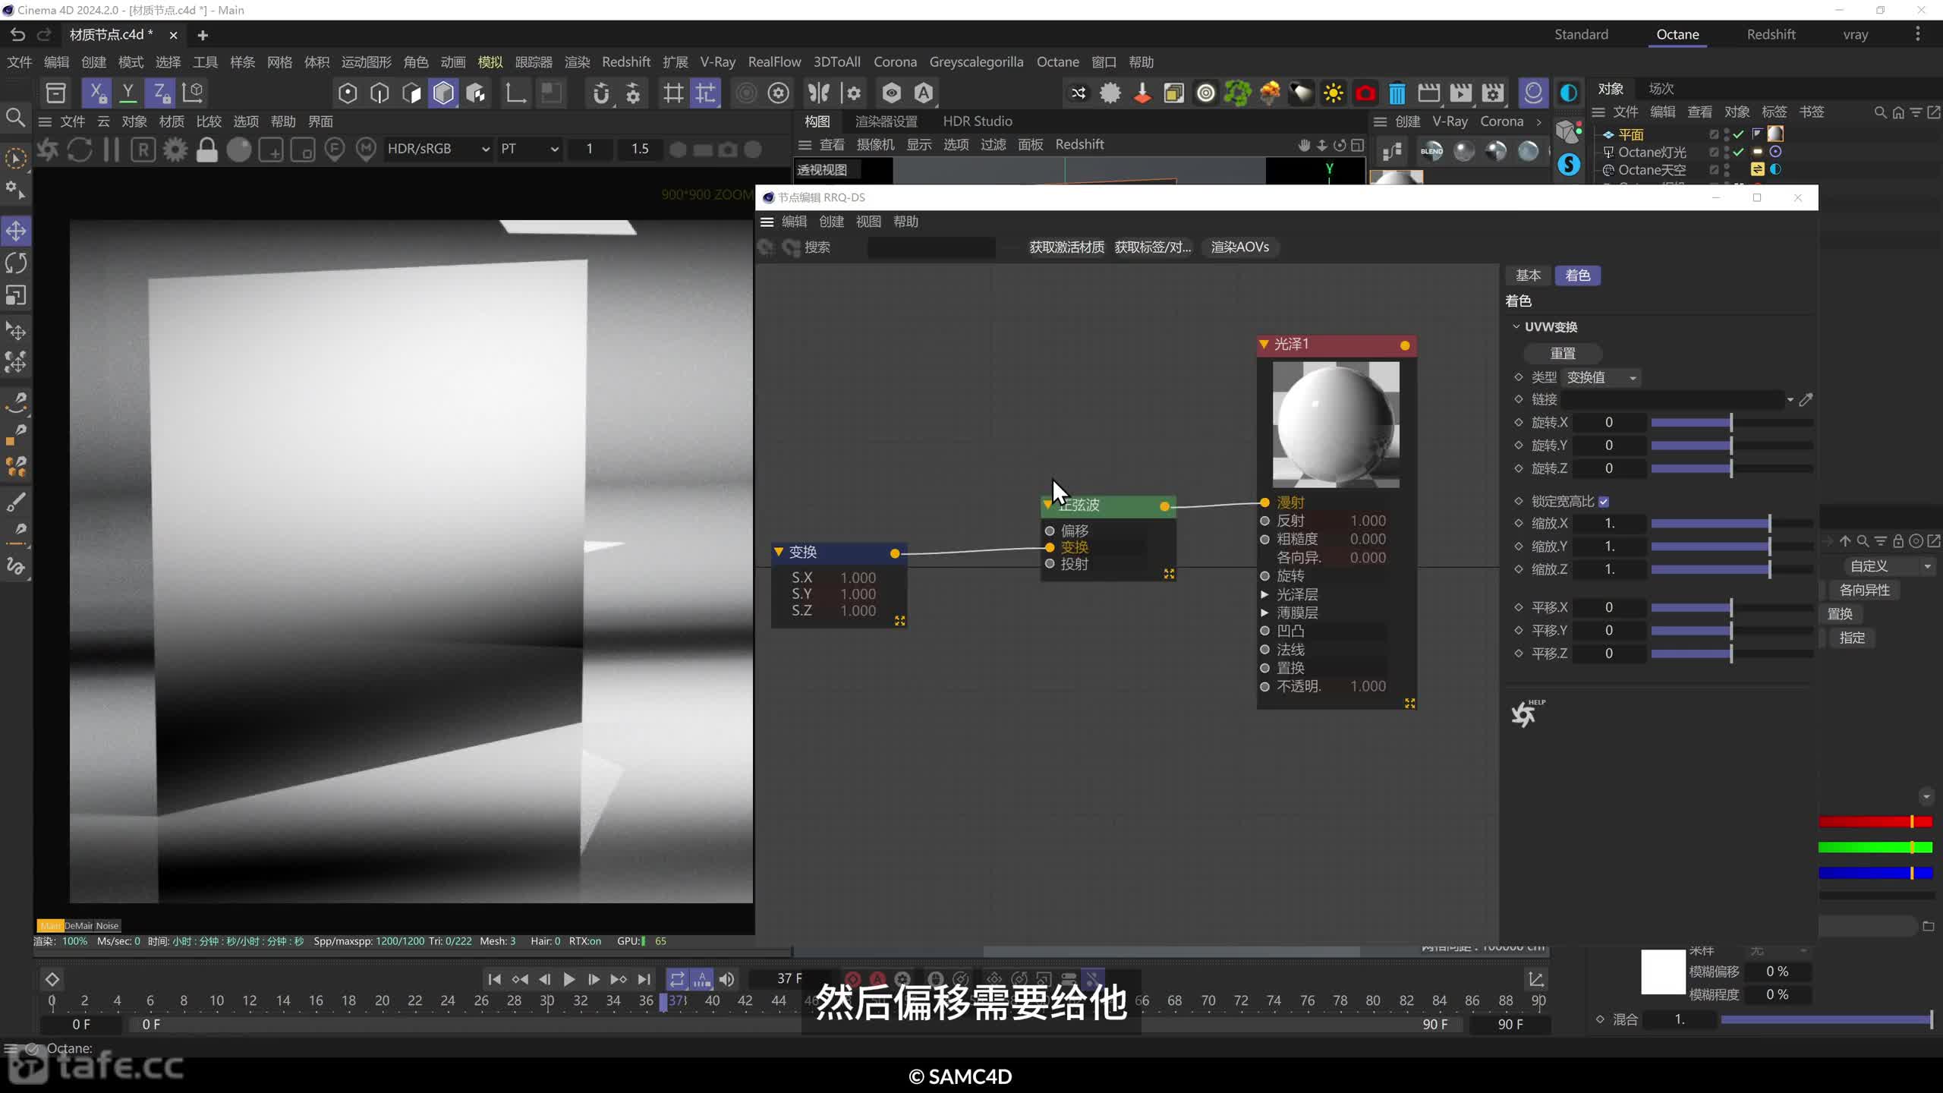
Task: Click the BLEND material icon
Action: click(1431, 151)
